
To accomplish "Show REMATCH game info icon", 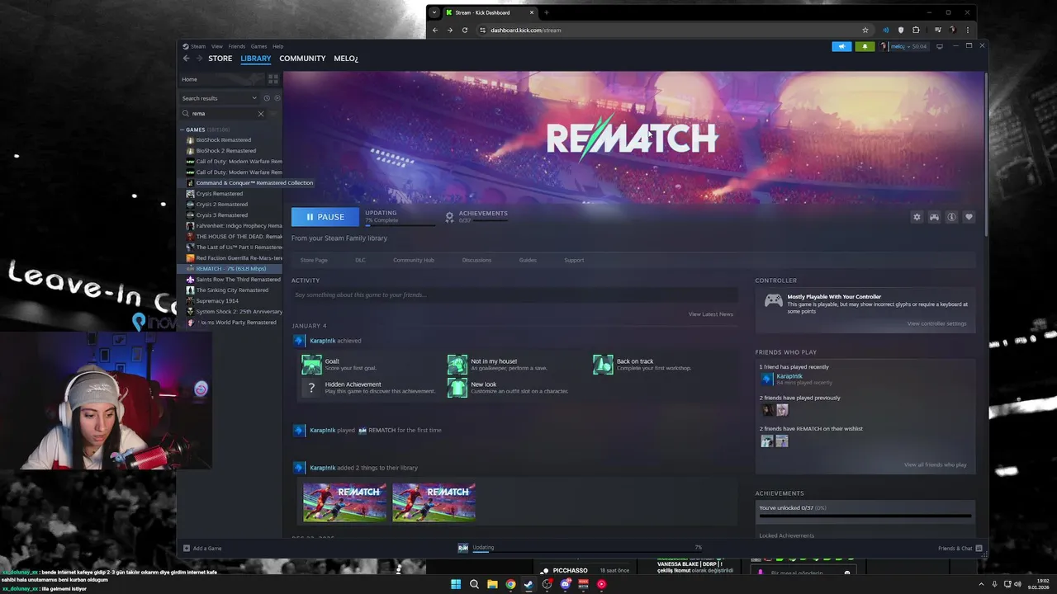I will click(x=951, y=217).
